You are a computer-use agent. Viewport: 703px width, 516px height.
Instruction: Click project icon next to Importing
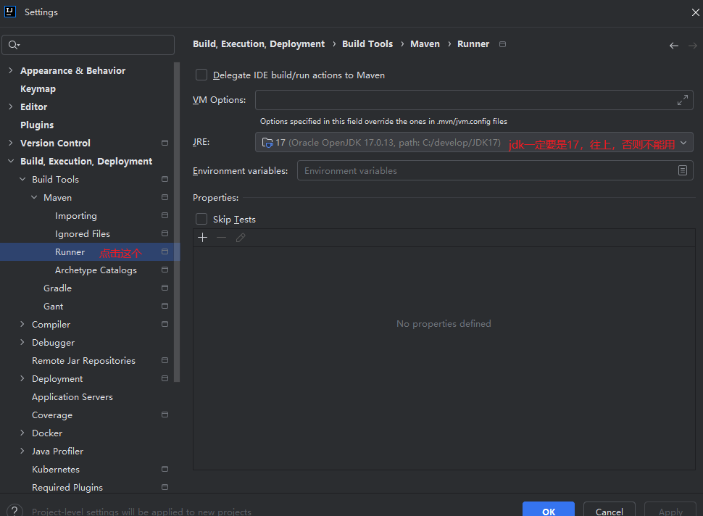point(165,216)
